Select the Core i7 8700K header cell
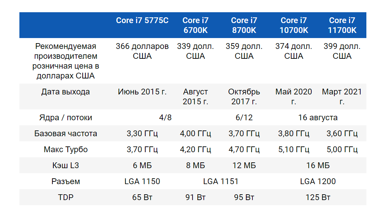Image resolution: width=381 pixels, height=214 pixels. pos(244,25)
